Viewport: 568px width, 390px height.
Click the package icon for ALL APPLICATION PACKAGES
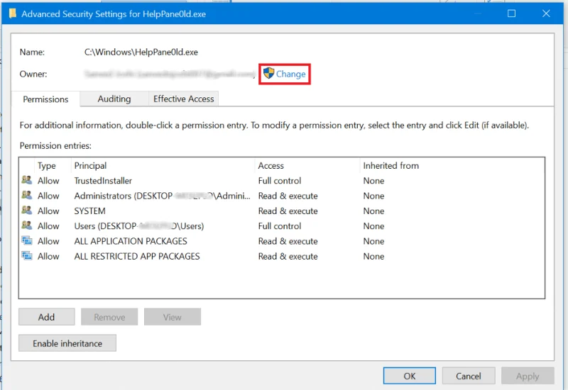(x=27, y=240)
